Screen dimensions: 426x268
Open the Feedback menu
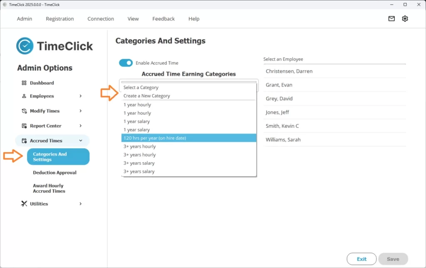(163, 19)
